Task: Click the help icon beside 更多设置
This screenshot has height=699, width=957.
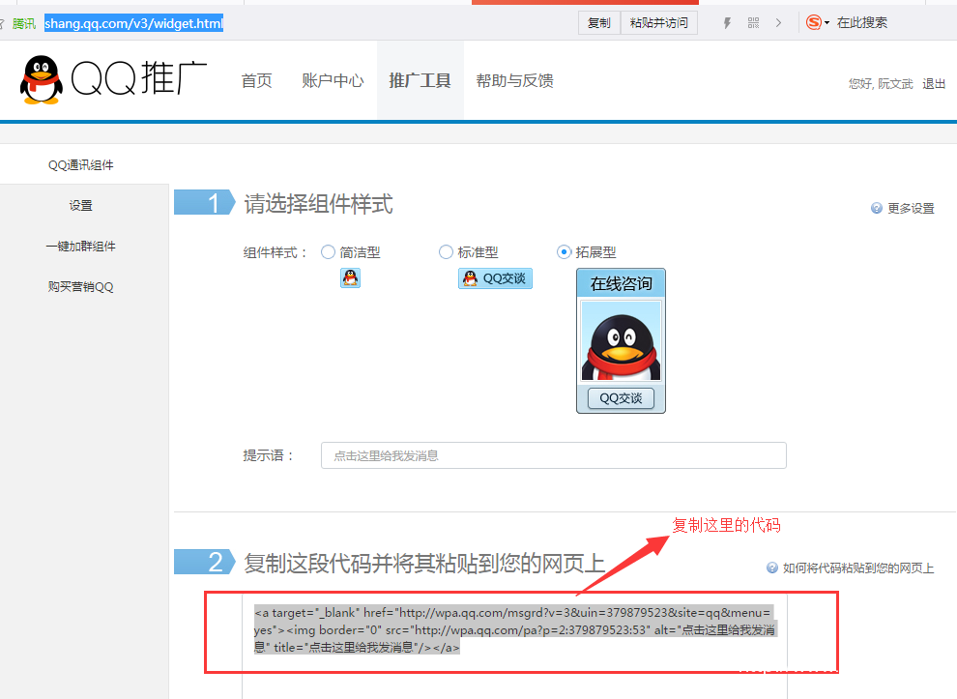Action: coord(877,208)
